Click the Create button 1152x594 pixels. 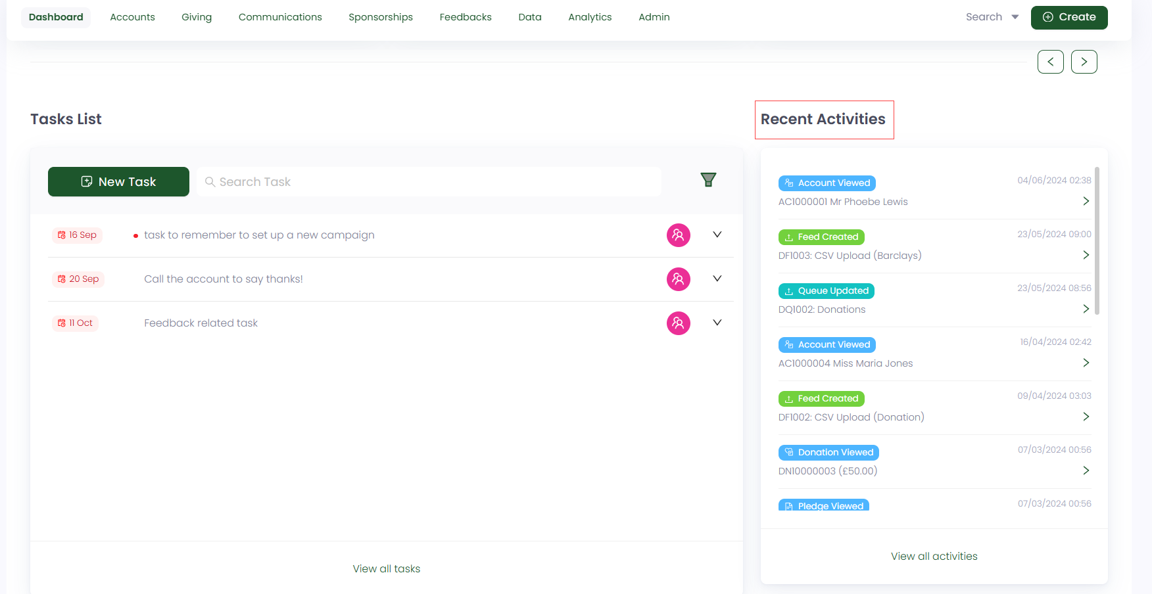click(x=1069, y=18)
